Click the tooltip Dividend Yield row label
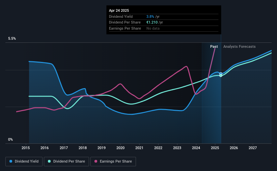Screen dimensions: 277x171 [x=121, y=16]
